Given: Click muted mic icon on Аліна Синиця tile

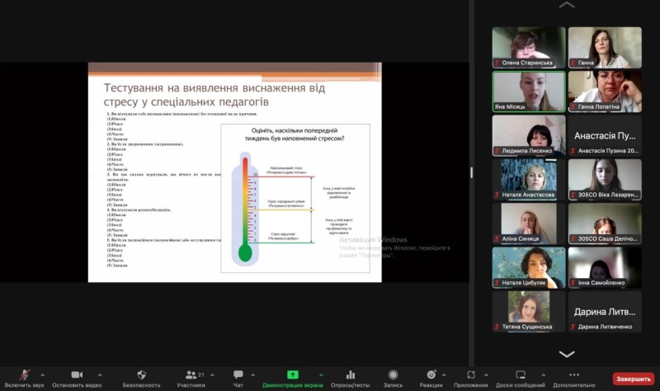Looking at the screenshot, I should tap(497, 238).
